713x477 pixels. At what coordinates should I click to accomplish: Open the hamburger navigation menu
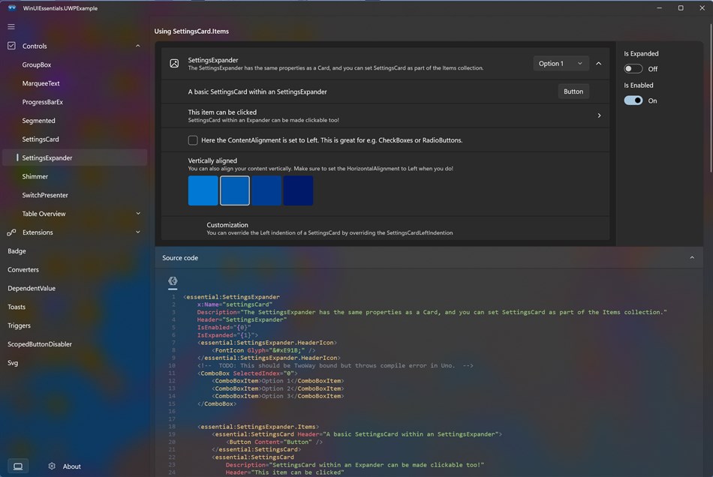11,27
